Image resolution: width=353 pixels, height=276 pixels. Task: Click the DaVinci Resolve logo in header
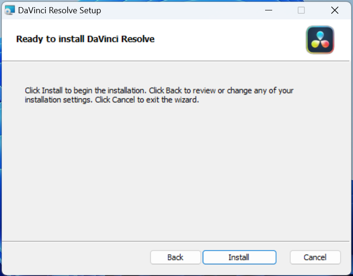(320, 40)
